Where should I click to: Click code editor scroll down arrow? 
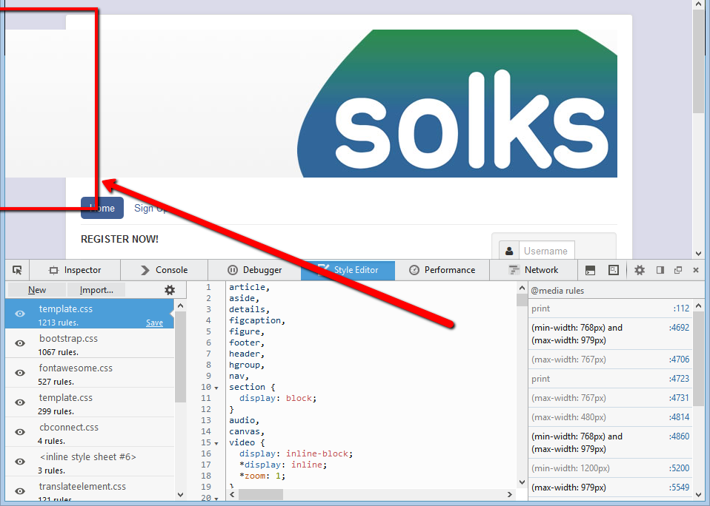click(x=522, y=482)
